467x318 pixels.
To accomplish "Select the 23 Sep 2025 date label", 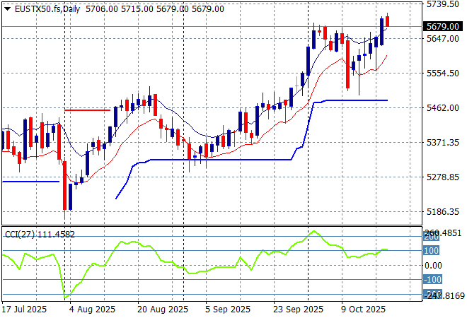I will pyautogui.click(x=298, y=310).
